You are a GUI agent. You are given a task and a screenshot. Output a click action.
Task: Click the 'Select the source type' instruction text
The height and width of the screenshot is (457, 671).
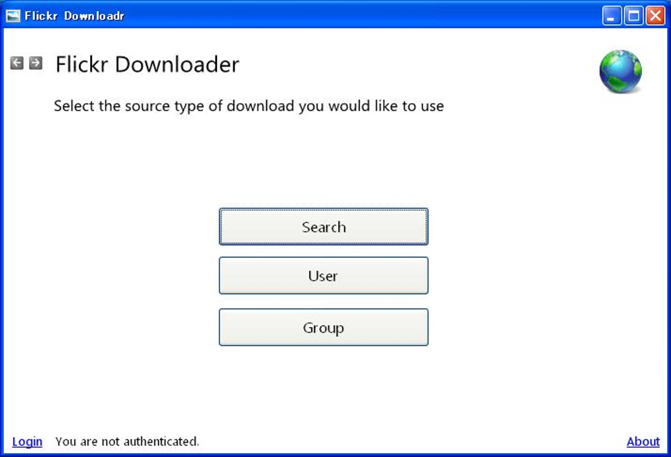tap(249, 106)
